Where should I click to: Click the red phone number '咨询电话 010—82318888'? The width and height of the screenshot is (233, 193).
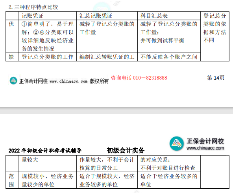(x=139, y=78)
